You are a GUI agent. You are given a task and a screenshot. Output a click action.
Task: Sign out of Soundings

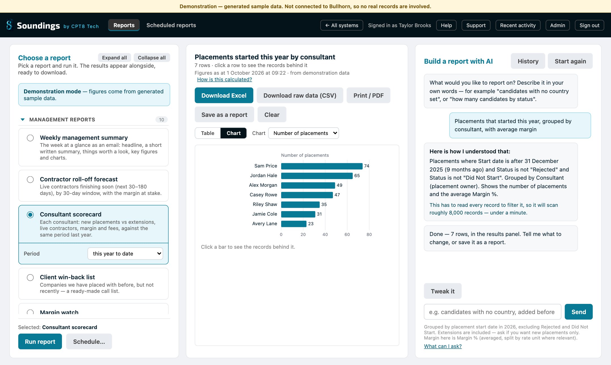click(x=590, y=25)
